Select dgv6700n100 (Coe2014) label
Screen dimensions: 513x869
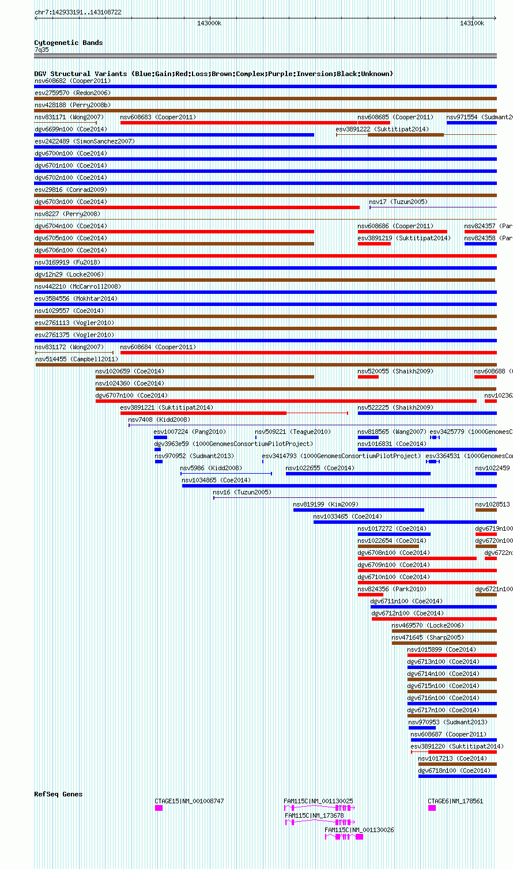[71, 153]
